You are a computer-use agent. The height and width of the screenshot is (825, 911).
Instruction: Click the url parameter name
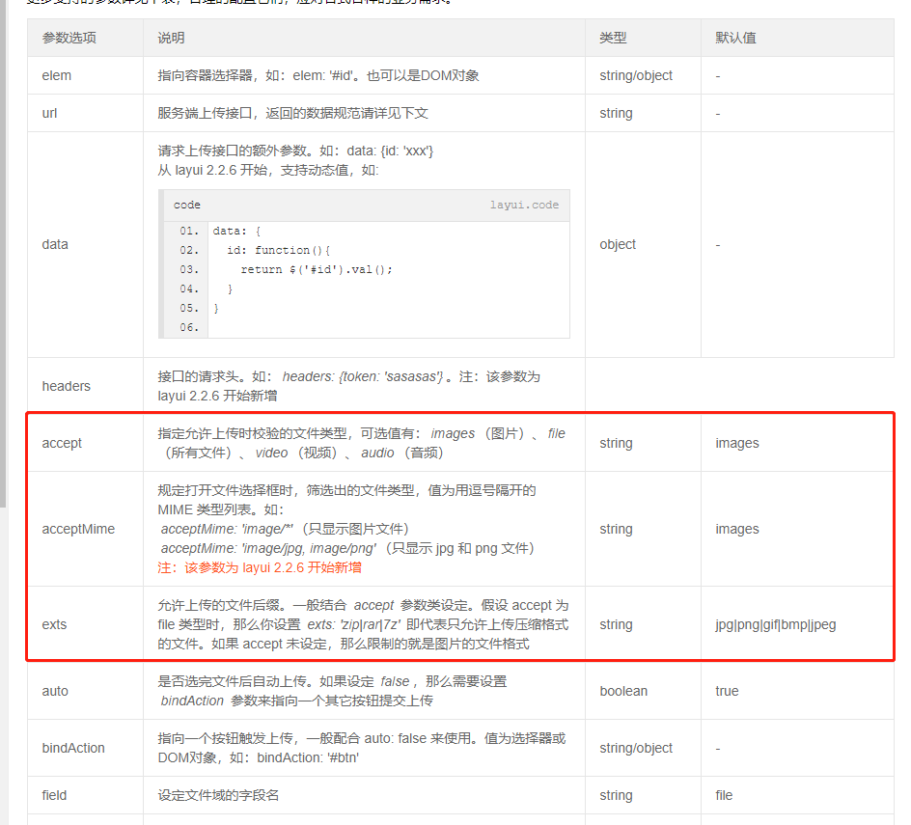tap(47, 113)
